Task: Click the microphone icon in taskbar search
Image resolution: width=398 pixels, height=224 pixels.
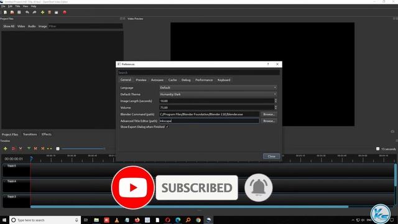Action: pos(76,220)
